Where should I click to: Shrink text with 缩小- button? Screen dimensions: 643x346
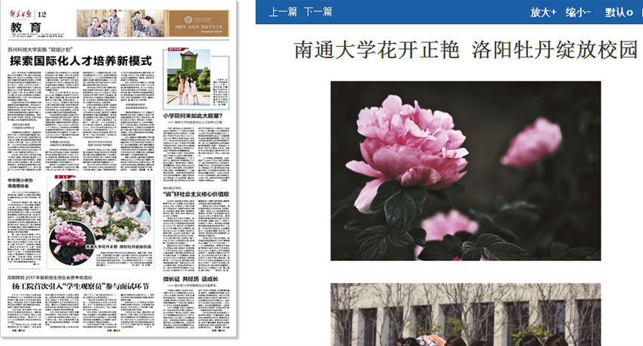[x=578, y=12]
